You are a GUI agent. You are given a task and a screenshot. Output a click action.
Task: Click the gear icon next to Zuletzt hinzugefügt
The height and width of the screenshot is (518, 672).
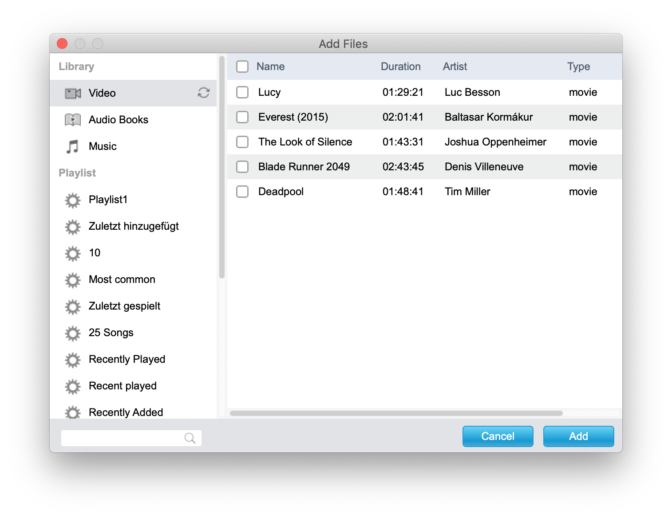[73, 227]
